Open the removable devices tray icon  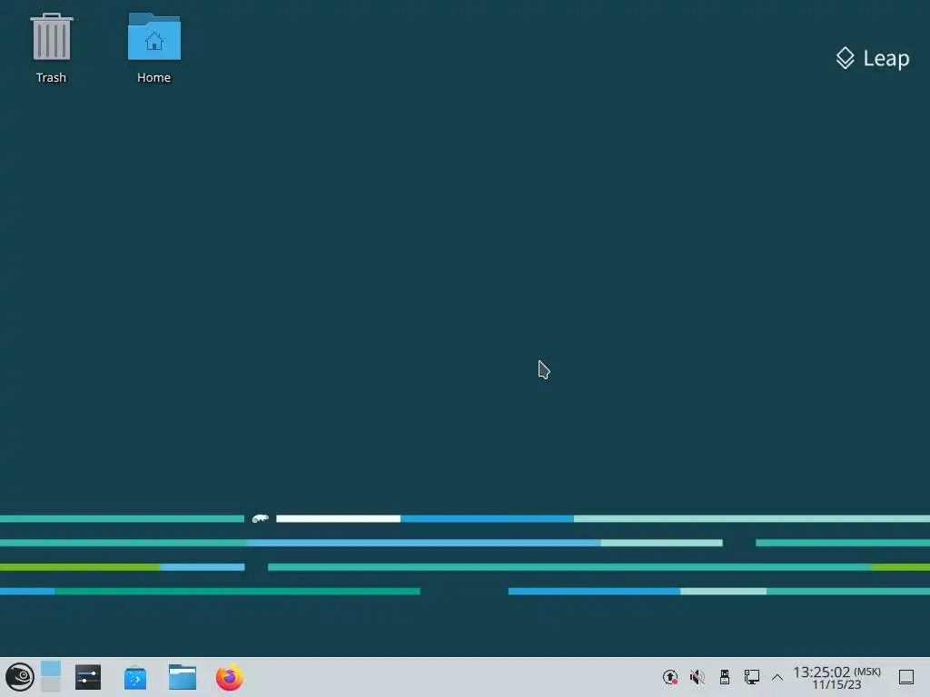tap(724, 677)
